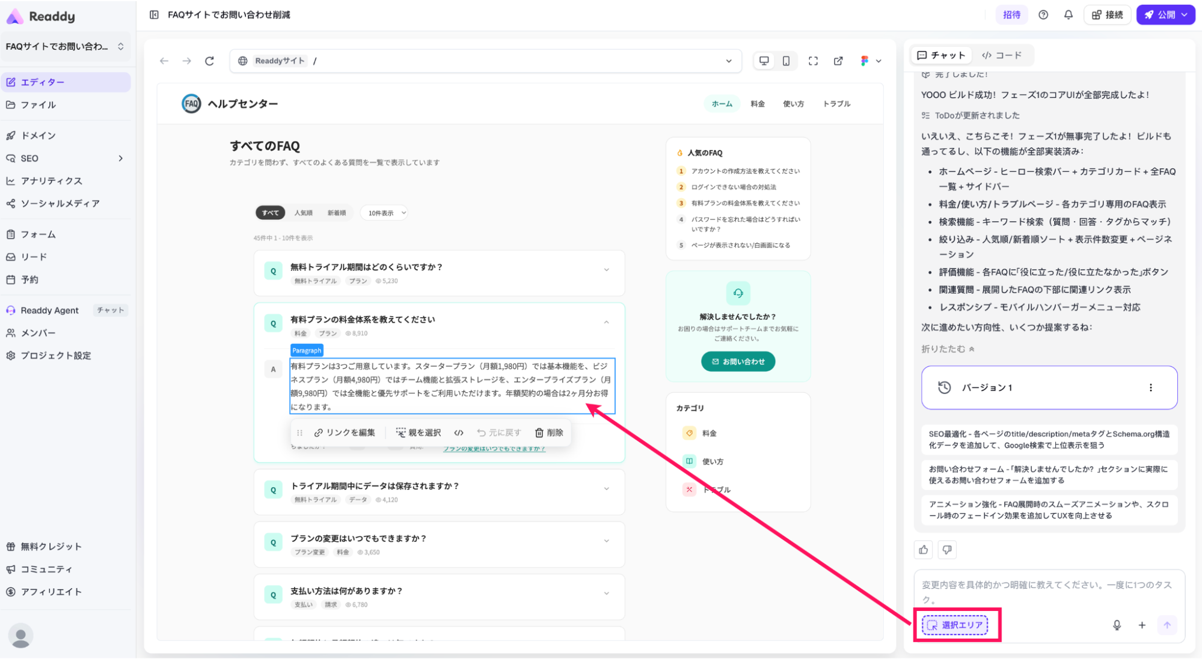Open ファイル in sidebar

click(66, 105)
